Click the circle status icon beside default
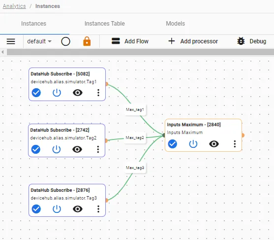Viewport: 274px width, 240px height. click(x=66, y=41)
